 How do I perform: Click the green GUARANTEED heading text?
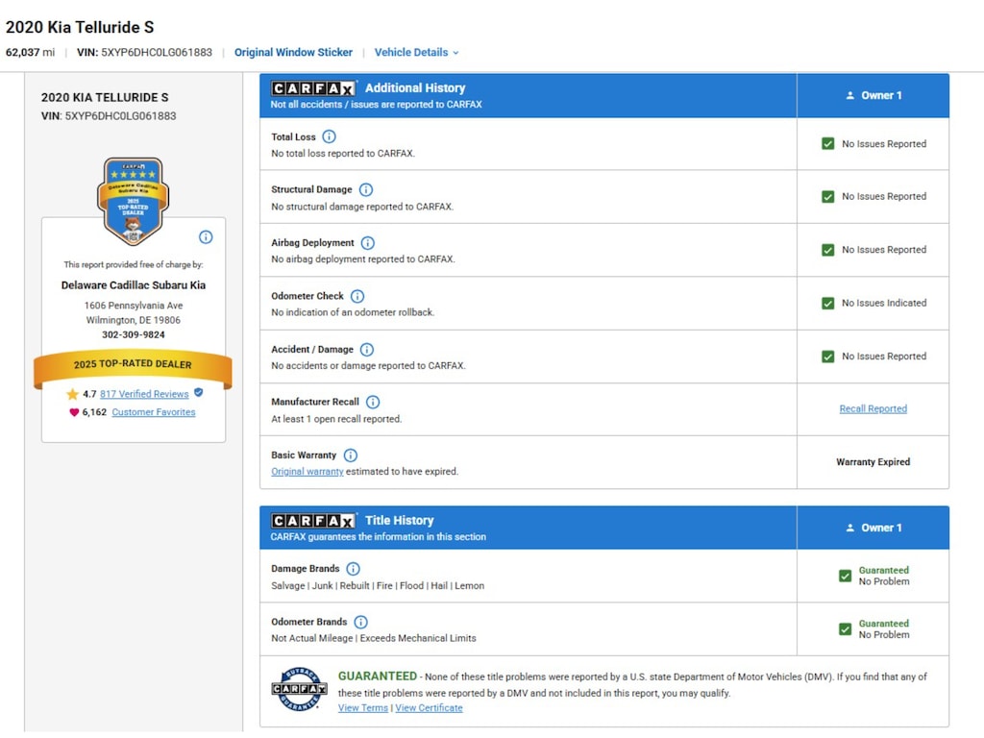point(377,676)
